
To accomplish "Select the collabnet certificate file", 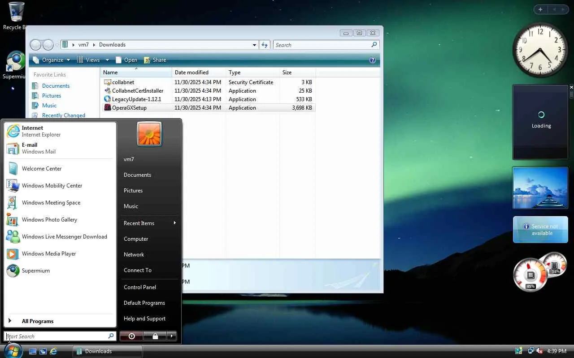I will (x=123, y=82).
